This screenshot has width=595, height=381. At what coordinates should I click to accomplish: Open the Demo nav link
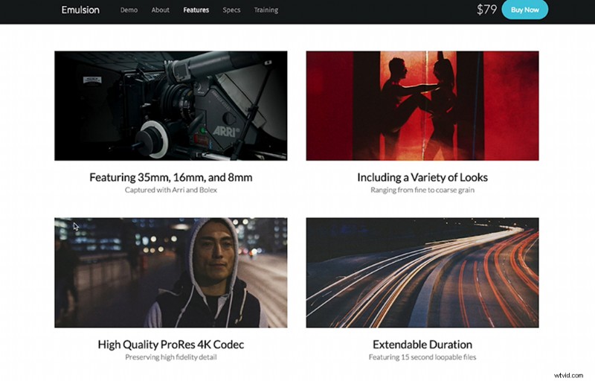tap(129, 10)
